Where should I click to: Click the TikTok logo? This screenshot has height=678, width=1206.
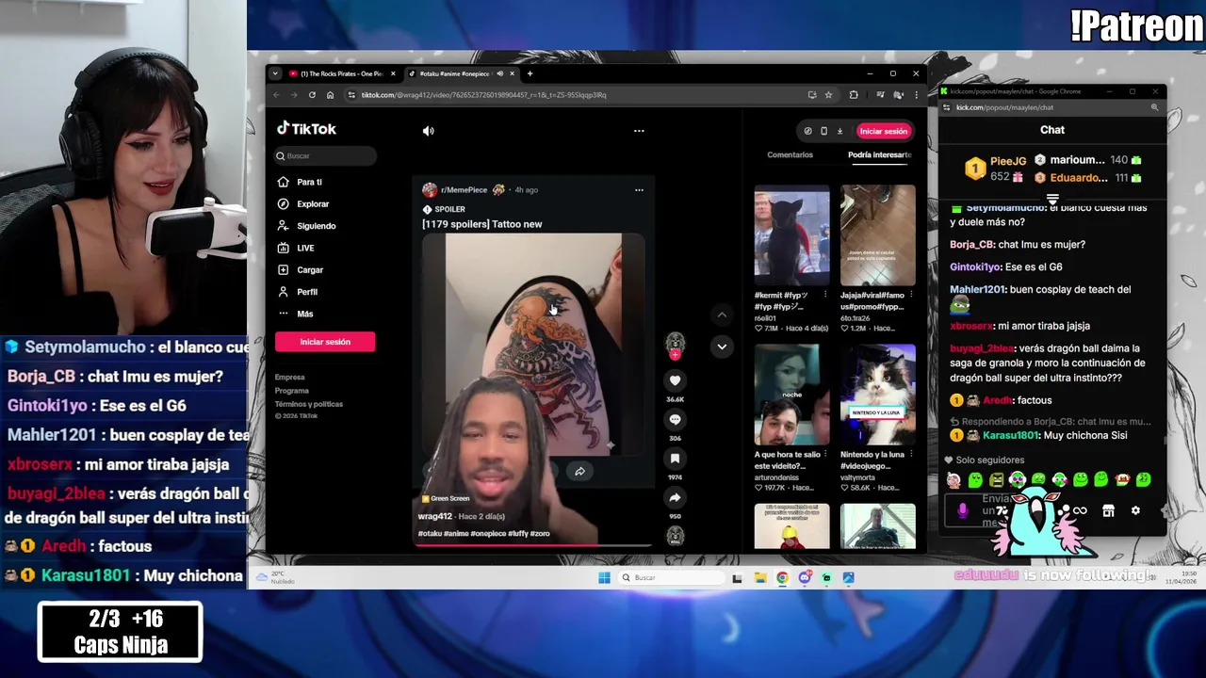pyautogui.click(x=306, y=129)
